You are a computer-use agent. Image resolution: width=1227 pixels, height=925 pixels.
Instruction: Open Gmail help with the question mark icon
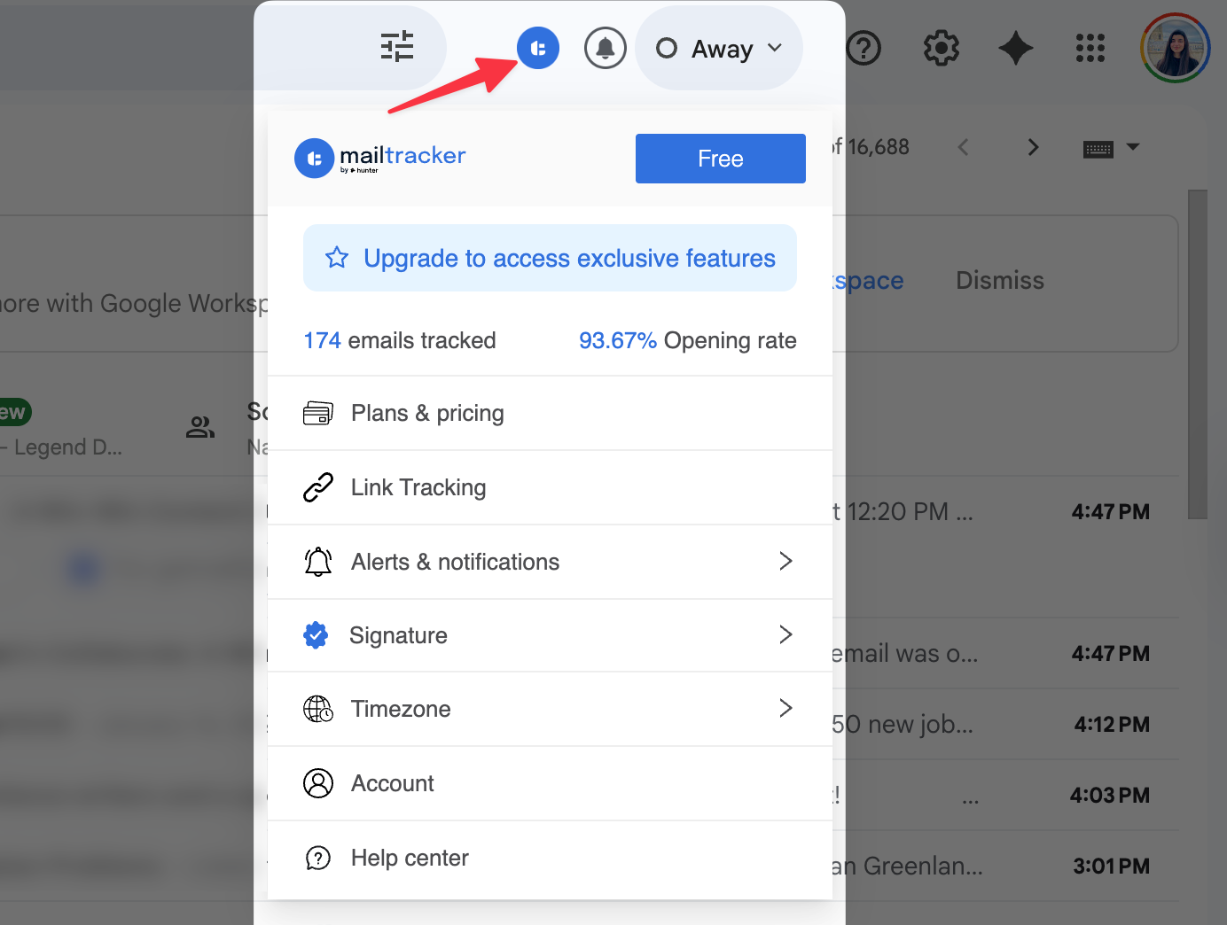coord(864,48)
